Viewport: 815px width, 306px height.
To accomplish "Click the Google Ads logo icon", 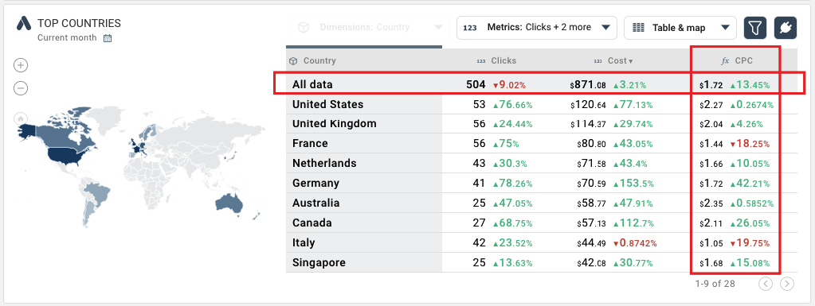I will click(24, 23).
